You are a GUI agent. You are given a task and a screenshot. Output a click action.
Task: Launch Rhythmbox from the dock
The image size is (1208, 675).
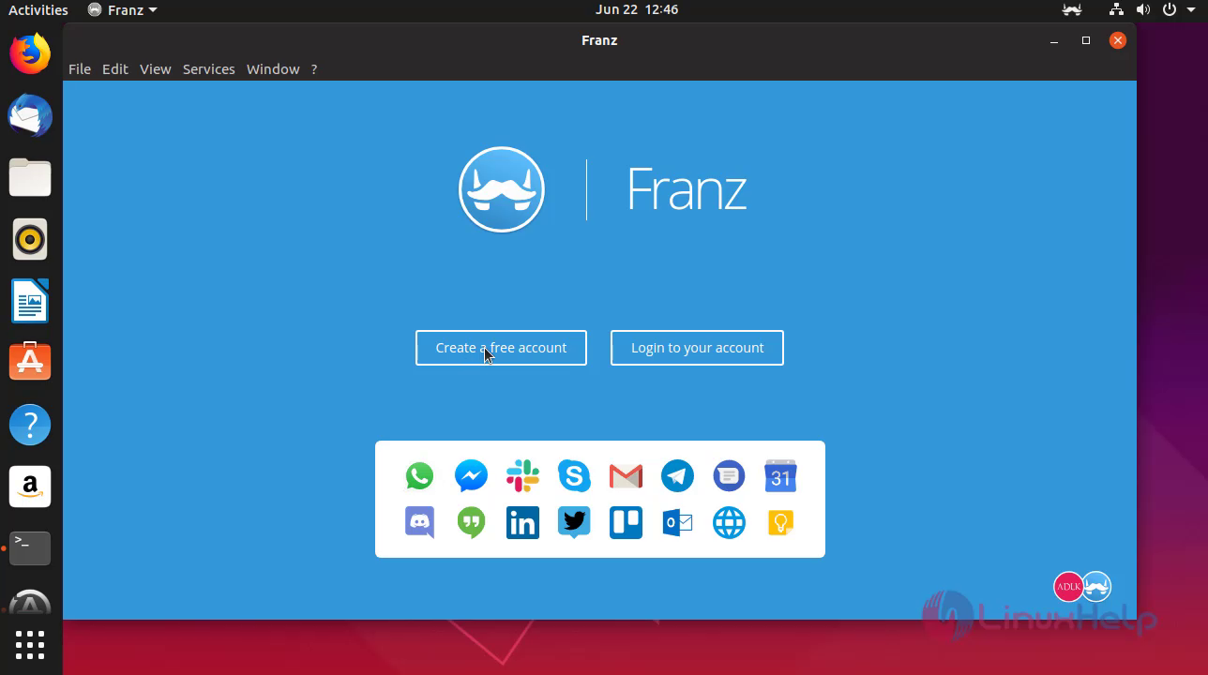pos(30,239)
